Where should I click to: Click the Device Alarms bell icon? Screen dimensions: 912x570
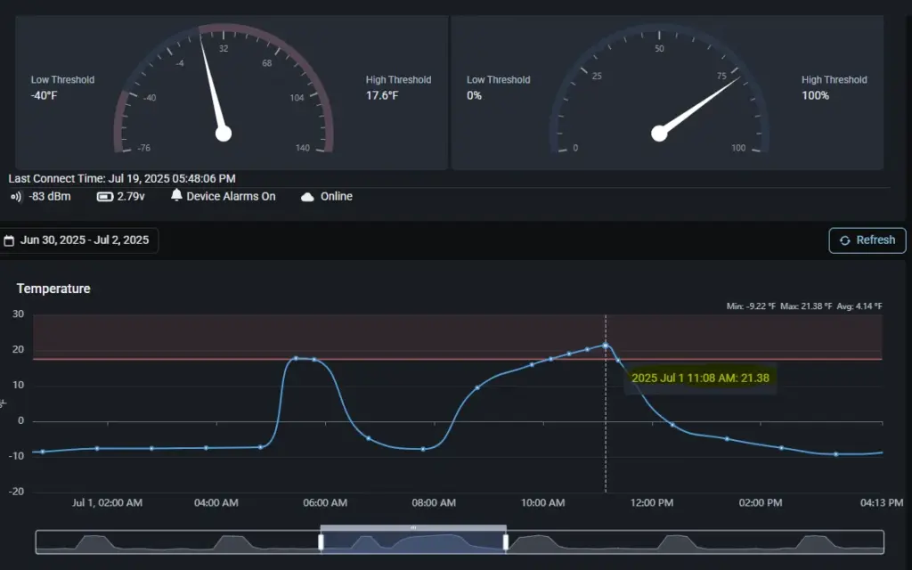175,196
